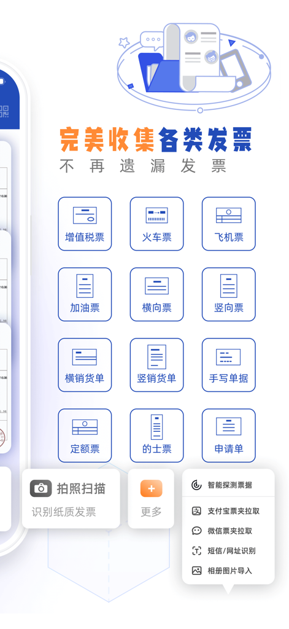The height and width of the screenshot is (629, 289).
Task: Select the 火车票 train ticket tile
Action: click(x=156, y=224)
